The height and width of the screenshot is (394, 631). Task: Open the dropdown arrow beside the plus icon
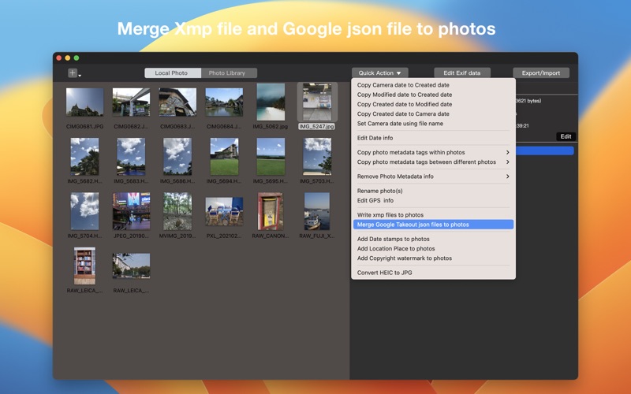pyautogui.click(x=80, y=75)
